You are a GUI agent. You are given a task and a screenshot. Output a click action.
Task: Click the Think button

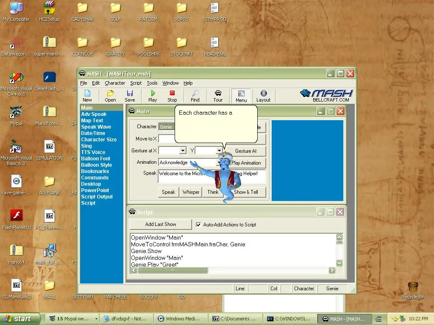pos(213,192)
